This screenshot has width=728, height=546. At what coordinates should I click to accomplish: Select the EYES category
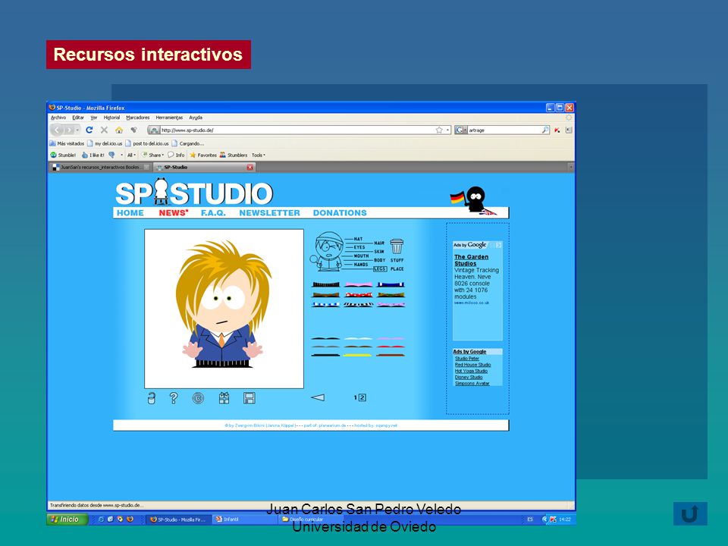click(x=359, y=247)
